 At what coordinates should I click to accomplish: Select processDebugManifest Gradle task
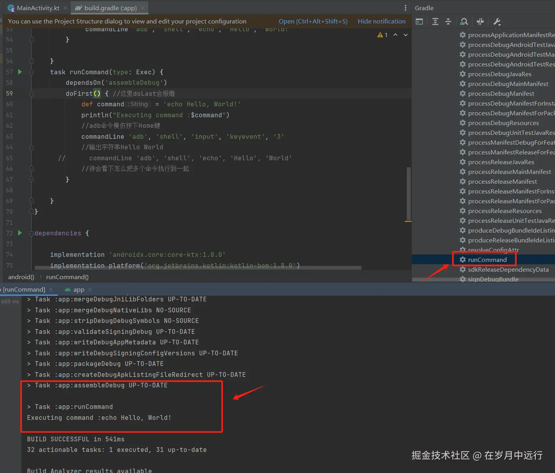pos(501,93)
